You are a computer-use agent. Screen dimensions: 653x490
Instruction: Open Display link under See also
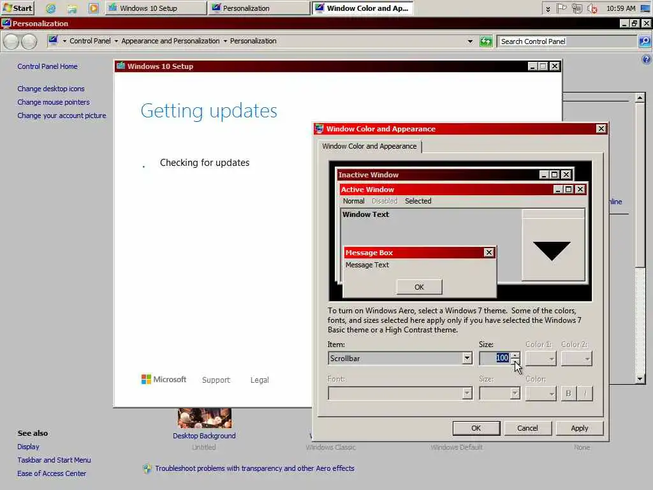[28, 447]
